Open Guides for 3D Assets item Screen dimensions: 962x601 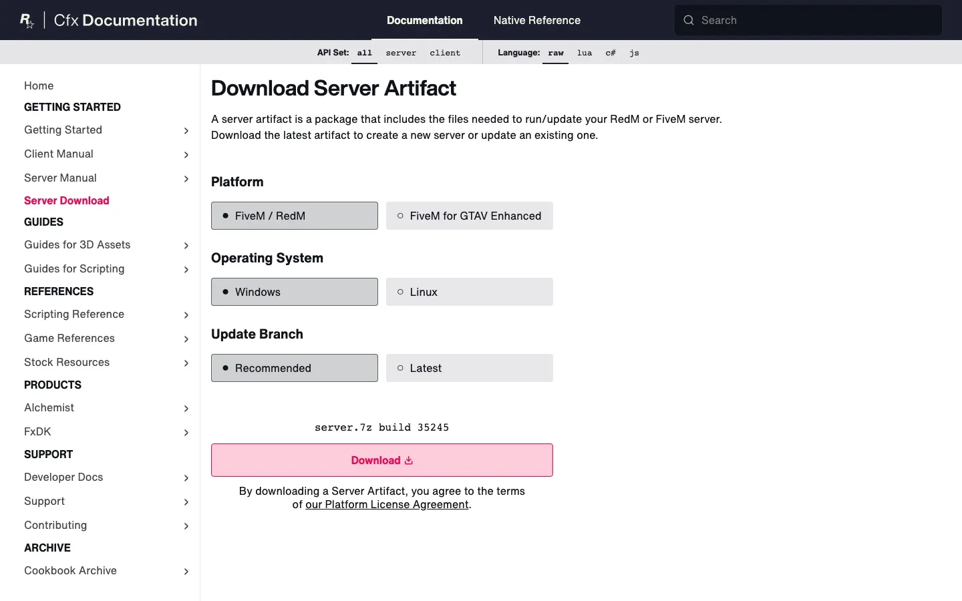pyautogui.click(x=77, y=244)
